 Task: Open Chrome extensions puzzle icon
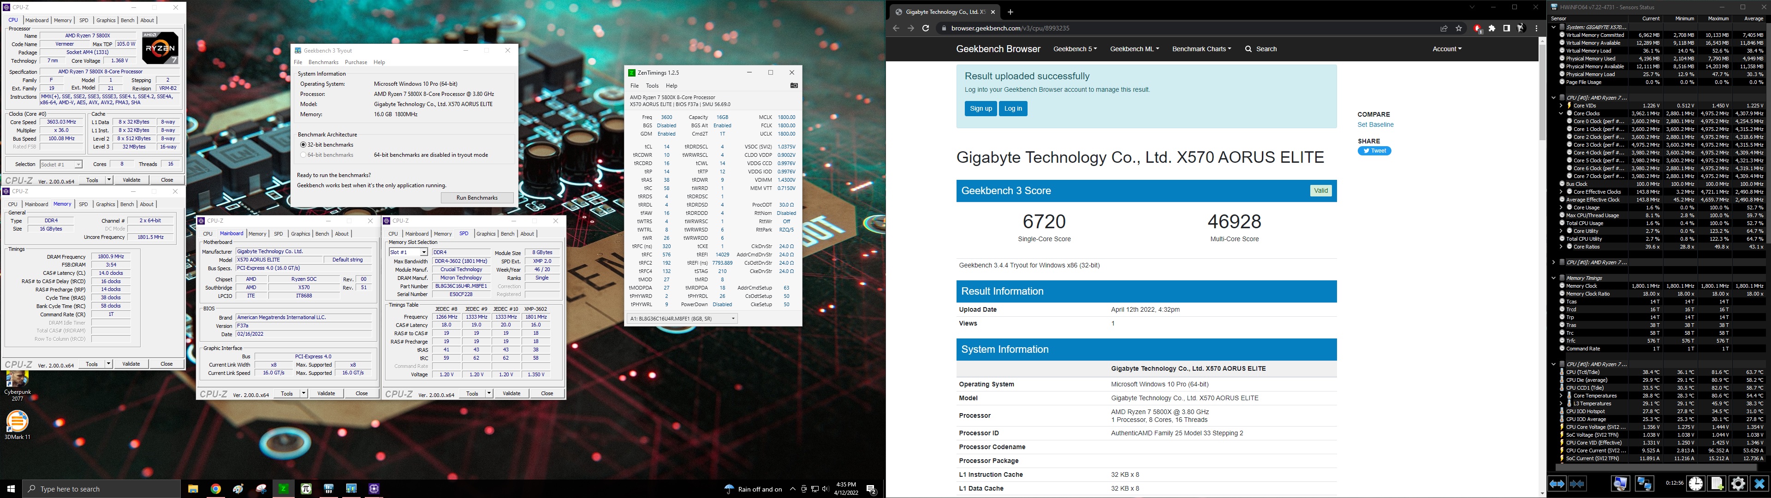(1492, 28)
